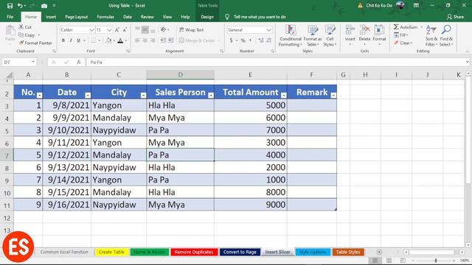The width and height of the screenshot is (472, 265).
Task: Open Common Excel Function sheet
Action: pyautogui.click(x=64, y=252)
